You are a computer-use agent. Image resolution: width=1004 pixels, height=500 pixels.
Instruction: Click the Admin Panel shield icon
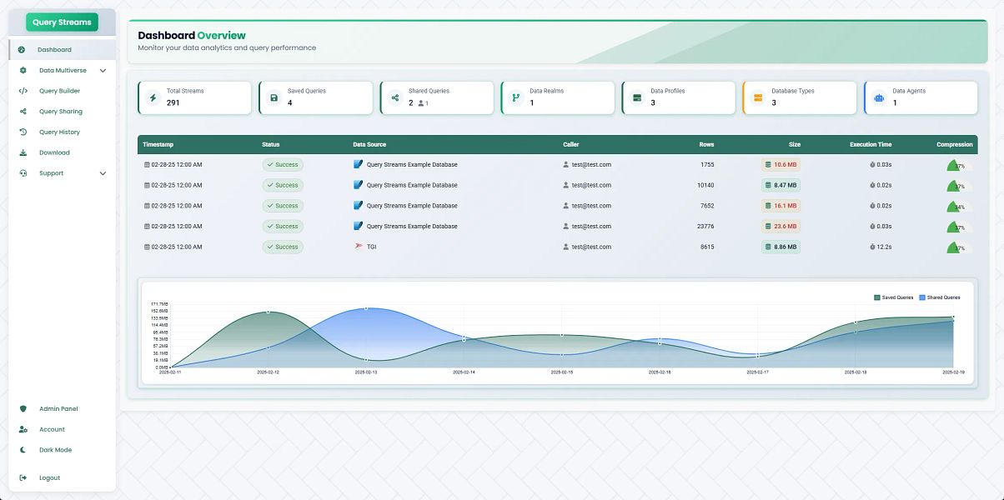tap(23, 408)
